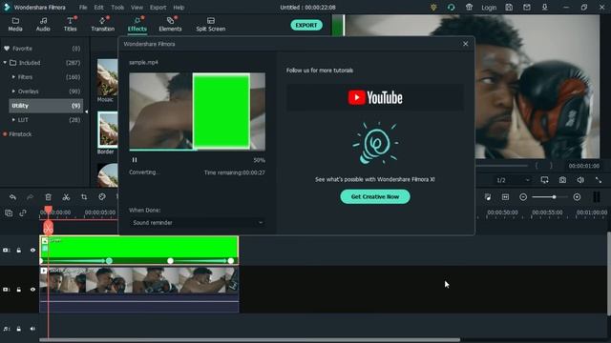Click the timeline zoom in plus icon
This screenshot has height=343, width=611.
(x=577, y=197)
